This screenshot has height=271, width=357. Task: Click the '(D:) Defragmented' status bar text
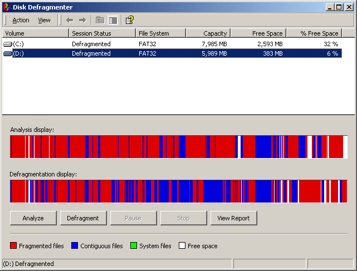[x=28, y=264]
